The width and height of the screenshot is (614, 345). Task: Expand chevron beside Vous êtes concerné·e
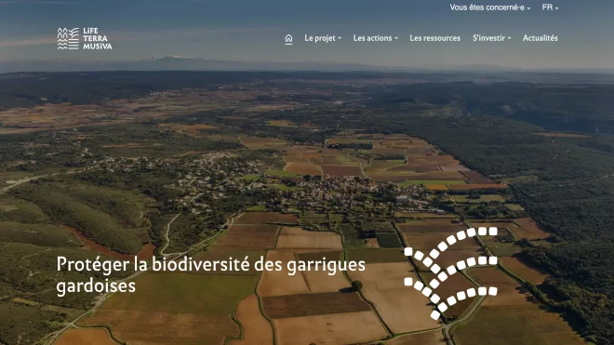pyautogui.click(x=528, y=7)
